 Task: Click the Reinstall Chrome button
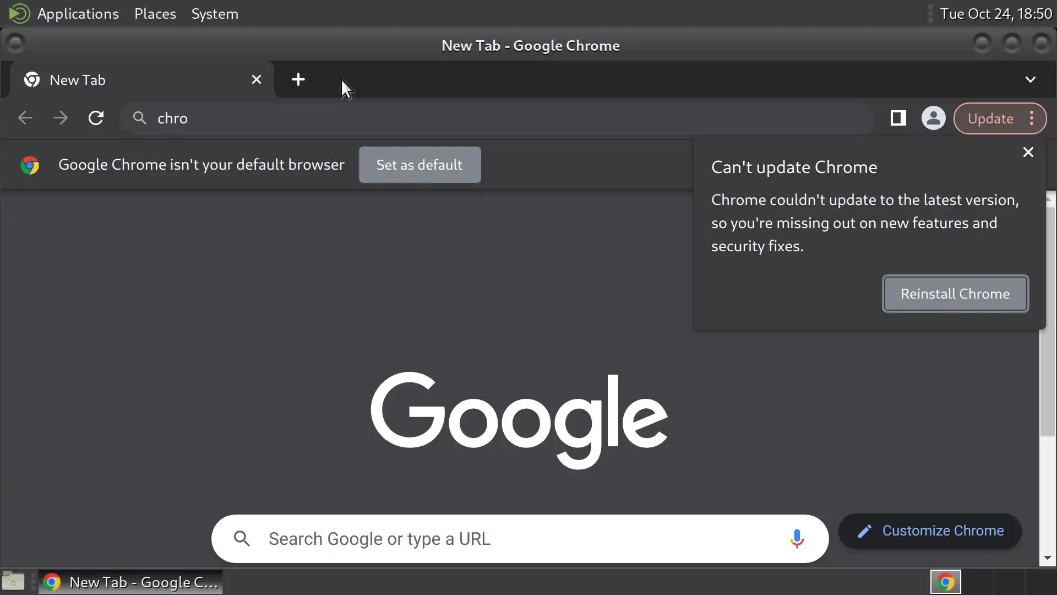pos(955,294)
